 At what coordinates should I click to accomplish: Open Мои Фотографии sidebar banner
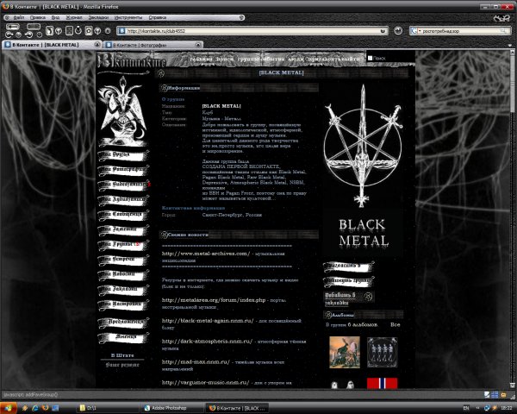[x=122, y=170]
